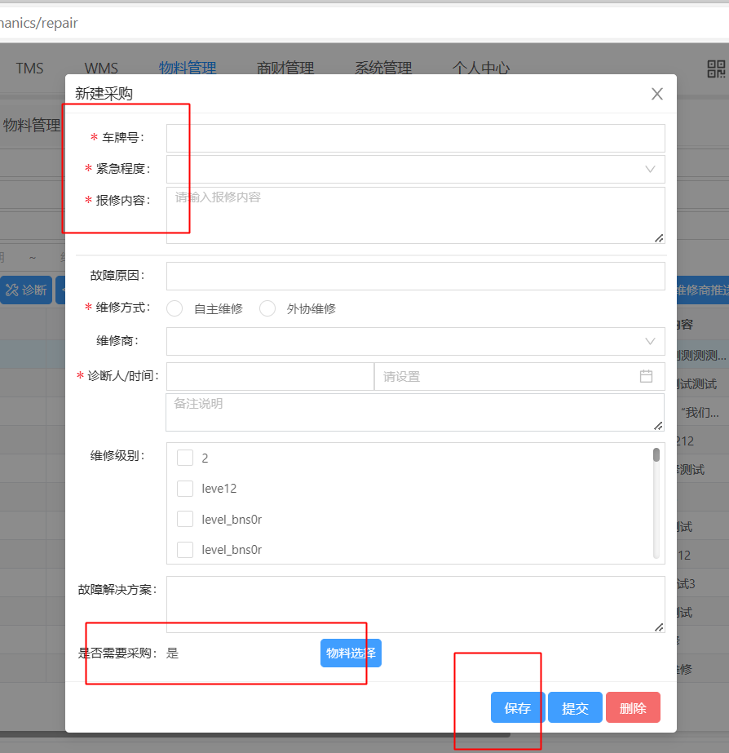Open the 物料管理 menu

[188, 69]
